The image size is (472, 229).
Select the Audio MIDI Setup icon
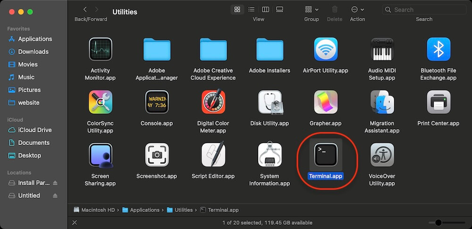[x=382, y=50]
